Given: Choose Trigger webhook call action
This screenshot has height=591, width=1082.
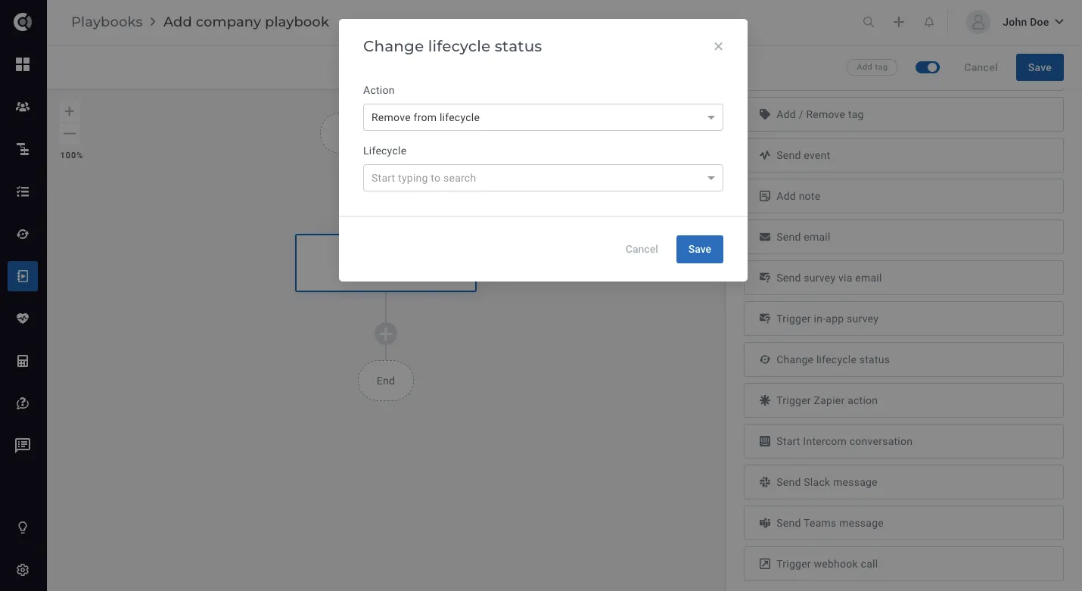Looking at the screenshot, I should point(903,564).
